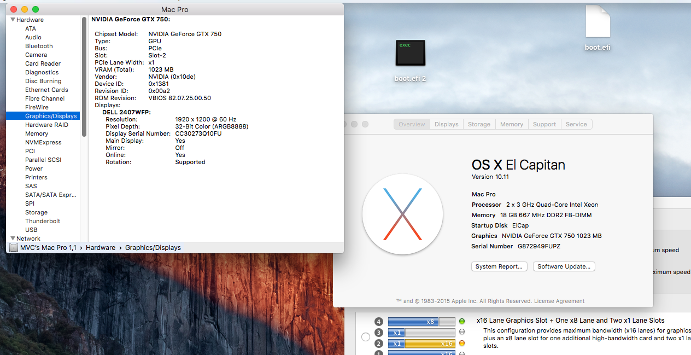Select Power in the sidebar

34,168
